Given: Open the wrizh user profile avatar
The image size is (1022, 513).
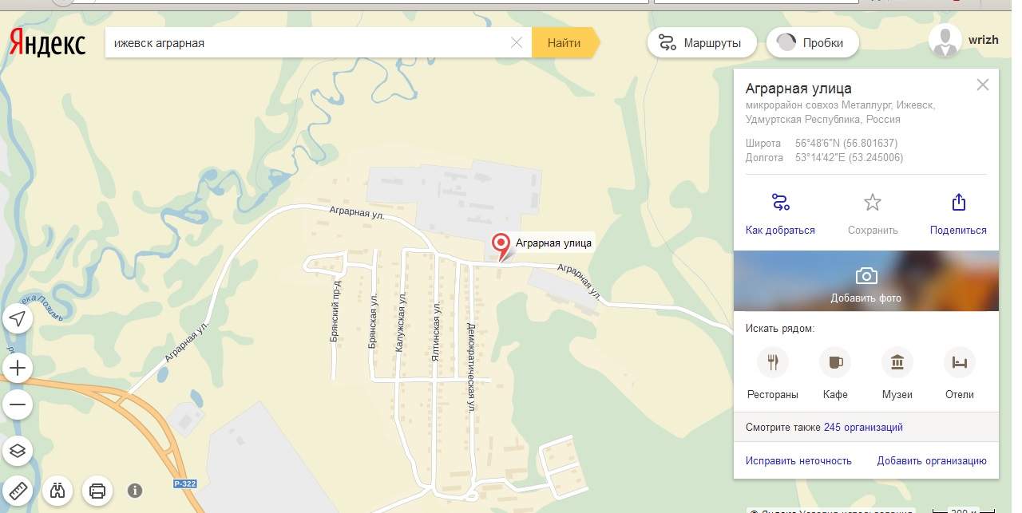Looking at the screenshot, I should tap(945, 41).
